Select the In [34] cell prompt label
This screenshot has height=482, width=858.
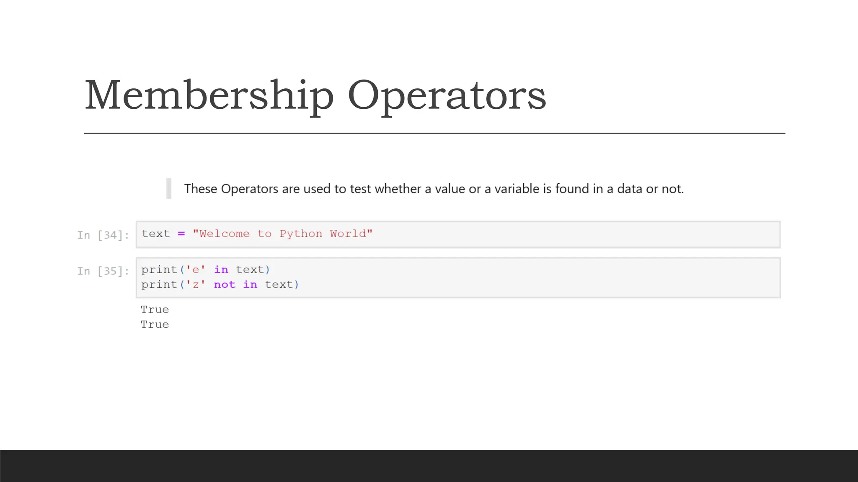(103, 235)
